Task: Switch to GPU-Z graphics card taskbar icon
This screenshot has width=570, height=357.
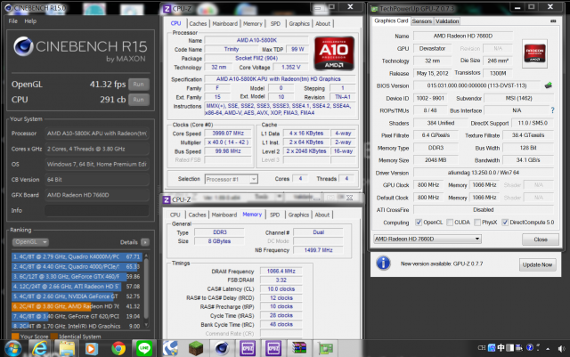Action: pyautogui.click(x=326, y=349)
